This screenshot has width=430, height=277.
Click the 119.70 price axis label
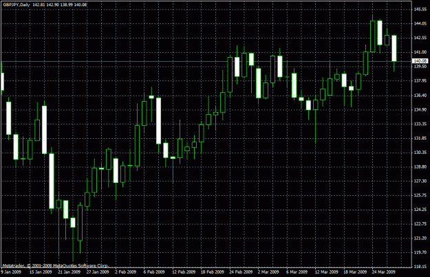[x=420, y=252]
